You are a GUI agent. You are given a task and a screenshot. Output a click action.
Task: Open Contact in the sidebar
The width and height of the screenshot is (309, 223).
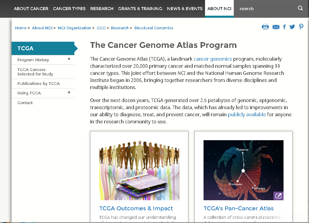pos(25,103)
